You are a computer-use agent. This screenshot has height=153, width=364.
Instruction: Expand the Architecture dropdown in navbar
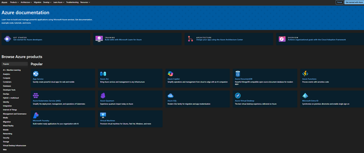click(26, 2)
